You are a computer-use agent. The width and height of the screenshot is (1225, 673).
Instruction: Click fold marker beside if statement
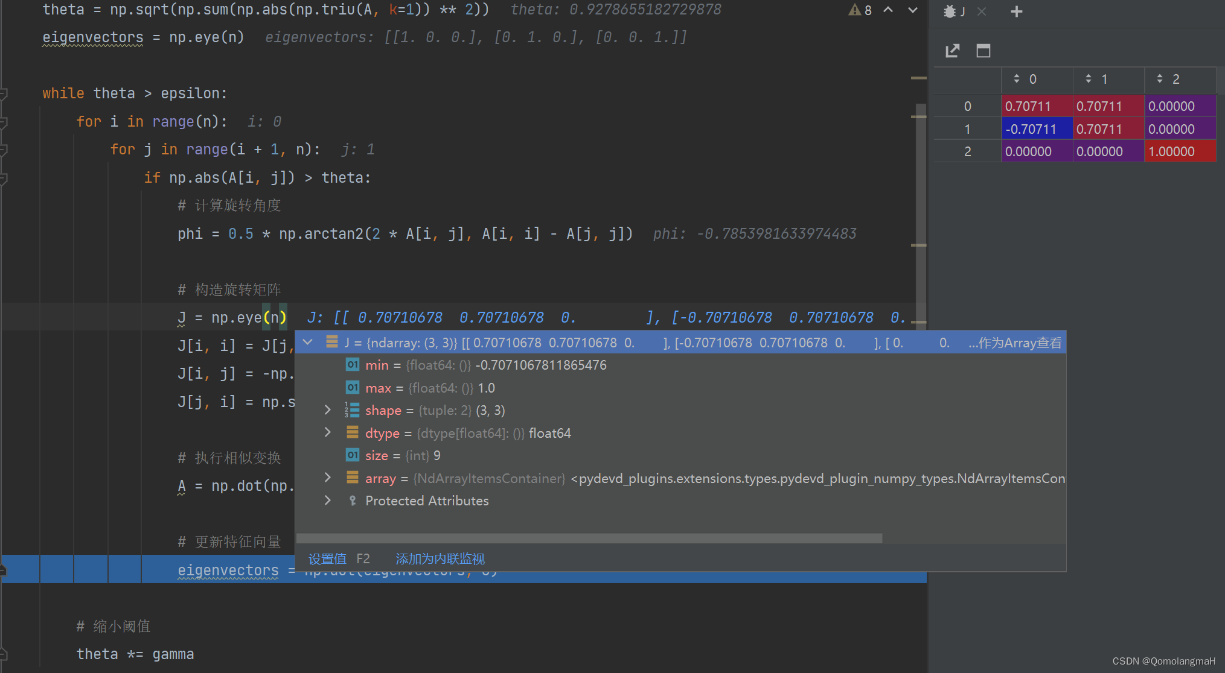(x=3, y=178)
